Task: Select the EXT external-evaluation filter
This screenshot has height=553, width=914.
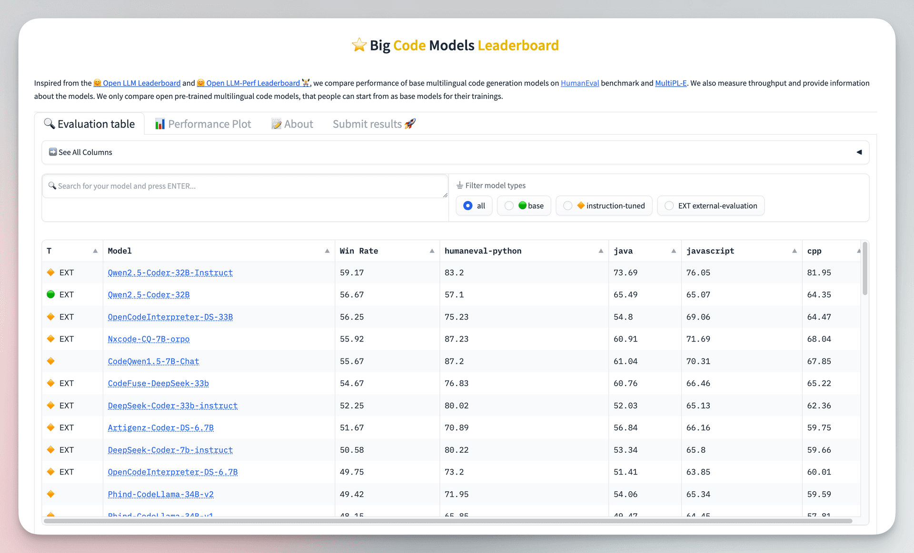Action: pos(668,205)
